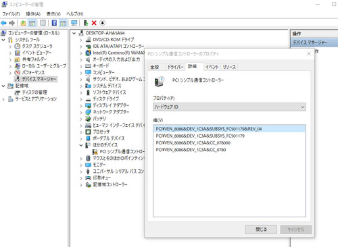The image size is (338, 247).
Task: Select ディスク ドライブ category
Action: (x=106, y=99)
